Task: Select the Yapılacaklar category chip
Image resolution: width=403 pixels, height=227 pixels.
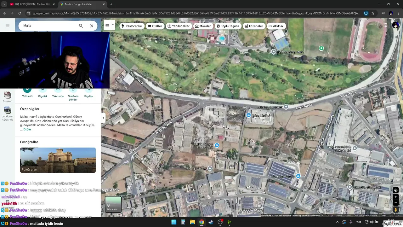Action: coord(179,26)
